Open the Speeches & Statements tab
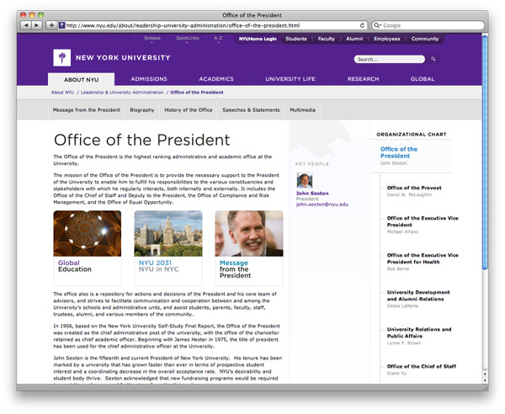The image size is (505, 414). (x=251, y=110)
